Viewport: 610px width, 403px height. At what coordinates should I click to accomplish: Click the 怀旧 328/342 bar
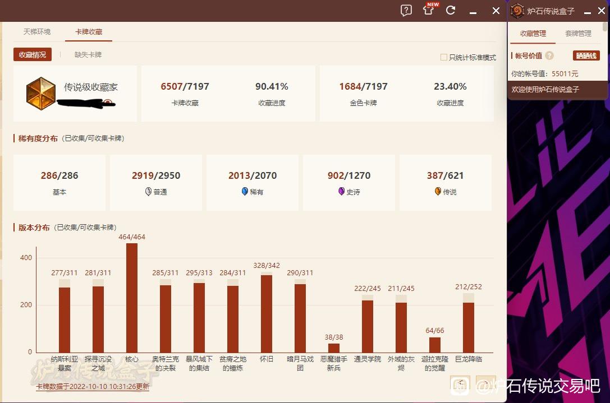(267, 314)
